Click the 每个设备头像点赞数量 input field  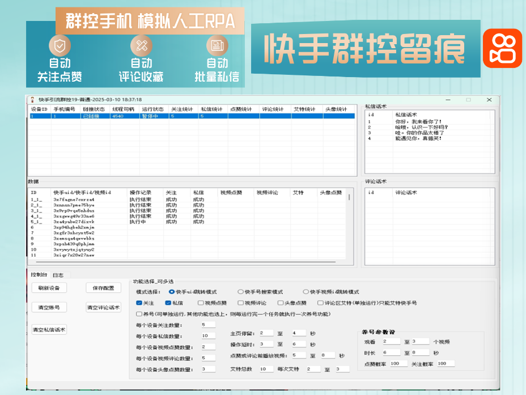coord(209,369)
